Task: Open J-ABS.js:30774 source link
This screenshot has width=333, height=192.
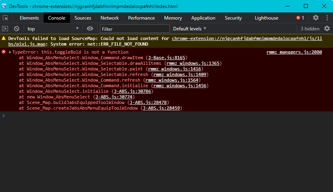Action: pyautogui.click(x=114, y=97)
